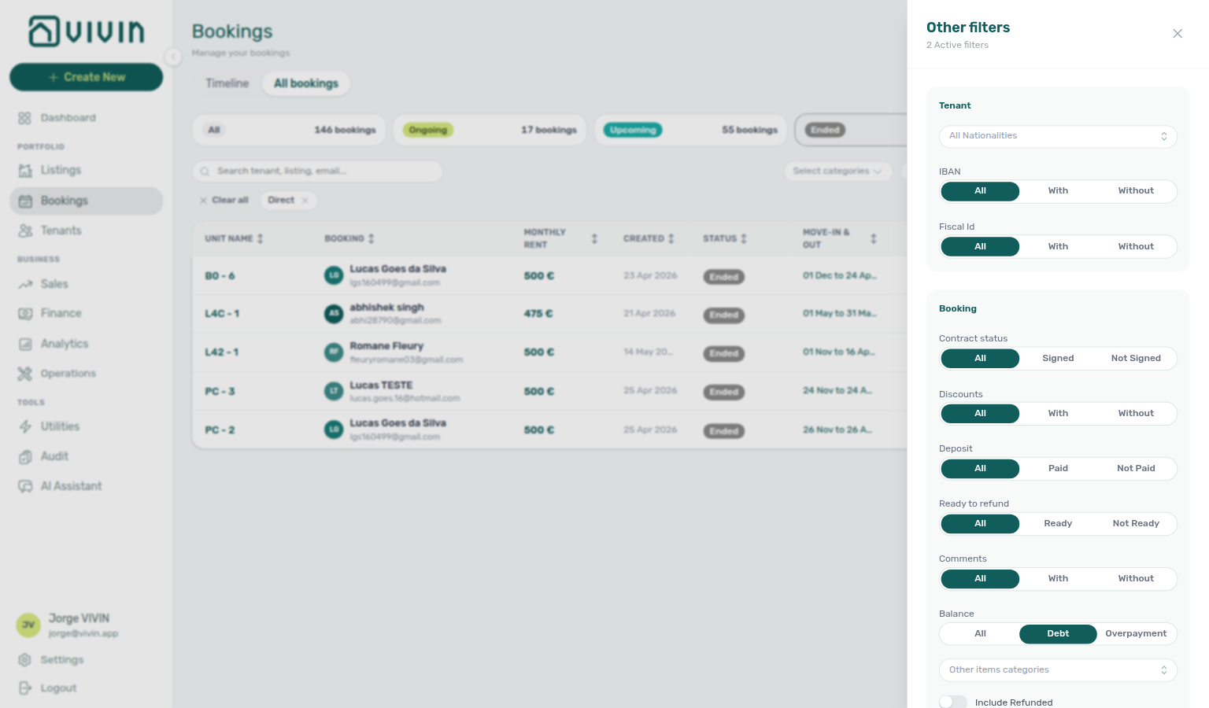
Task: Choose Not Signed contract status
Action: (x=1136, y=358)
